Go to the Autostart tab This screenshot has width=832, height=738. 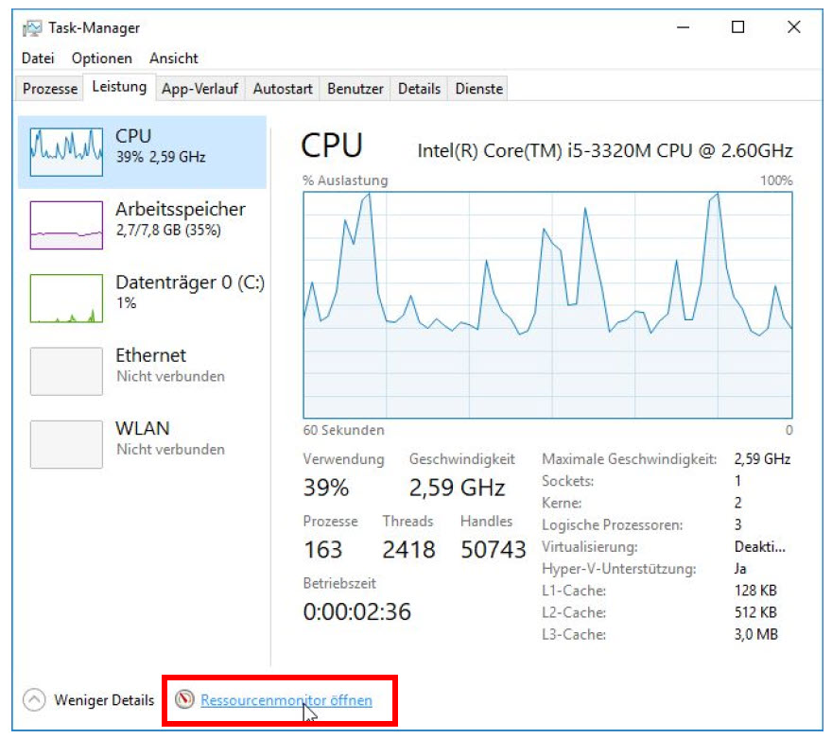pyautogui.click(x=283, y=89)
